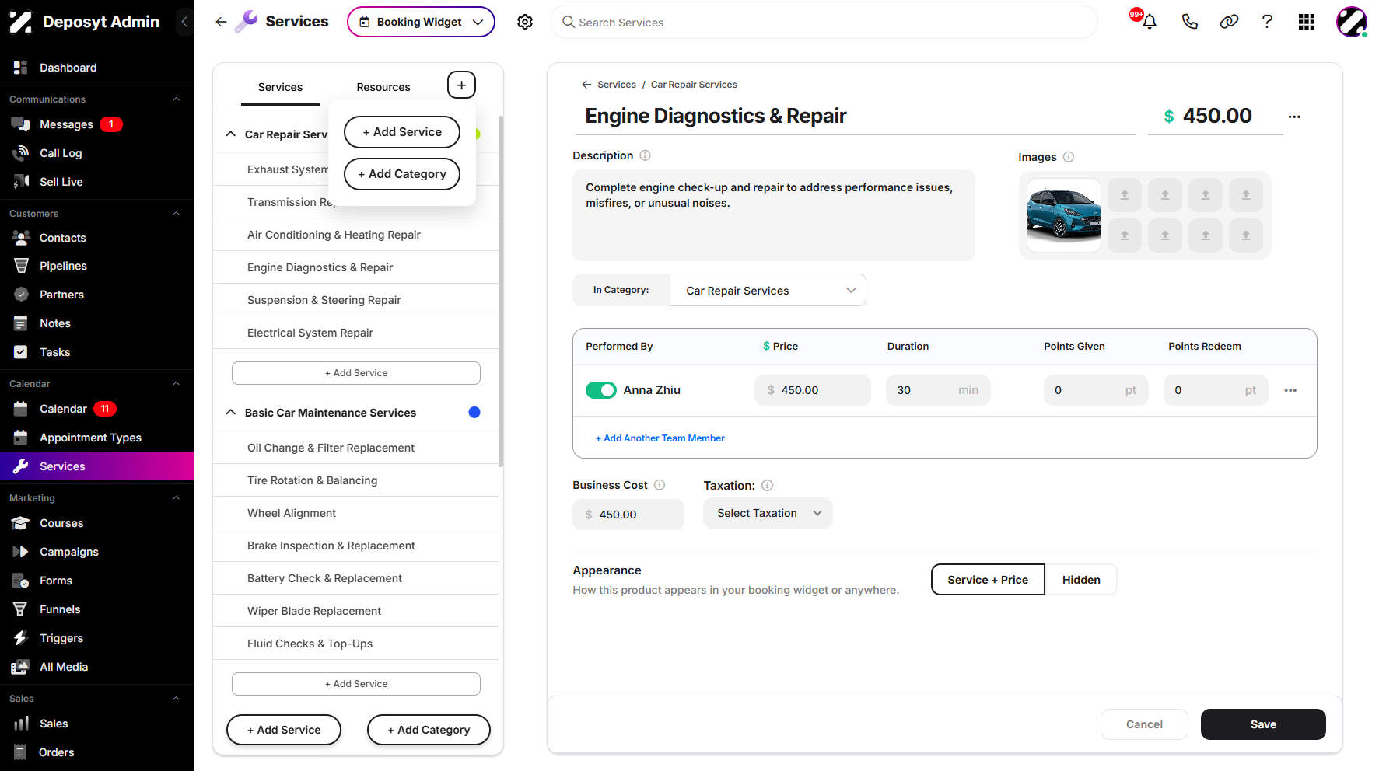Image resolution: width=1386 pixels, height=771 pixels.
Task: Click the Save button
Action: (x=1263, y=724)
